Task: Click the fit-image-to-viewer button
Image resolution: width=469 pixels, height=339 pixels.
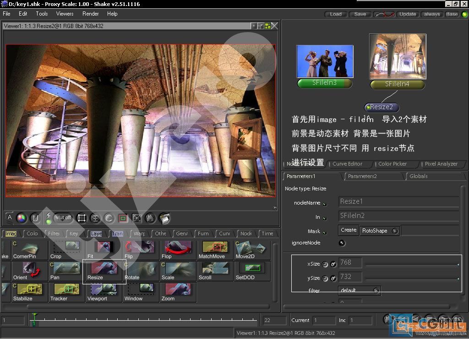Action: point(136,218)
